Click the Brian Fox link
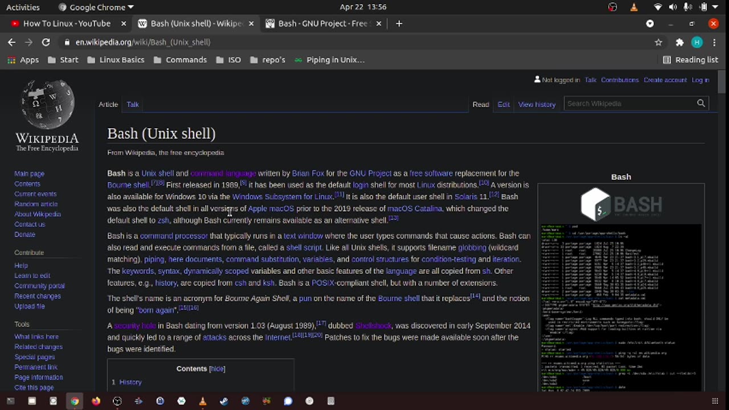 click(308, 173)
